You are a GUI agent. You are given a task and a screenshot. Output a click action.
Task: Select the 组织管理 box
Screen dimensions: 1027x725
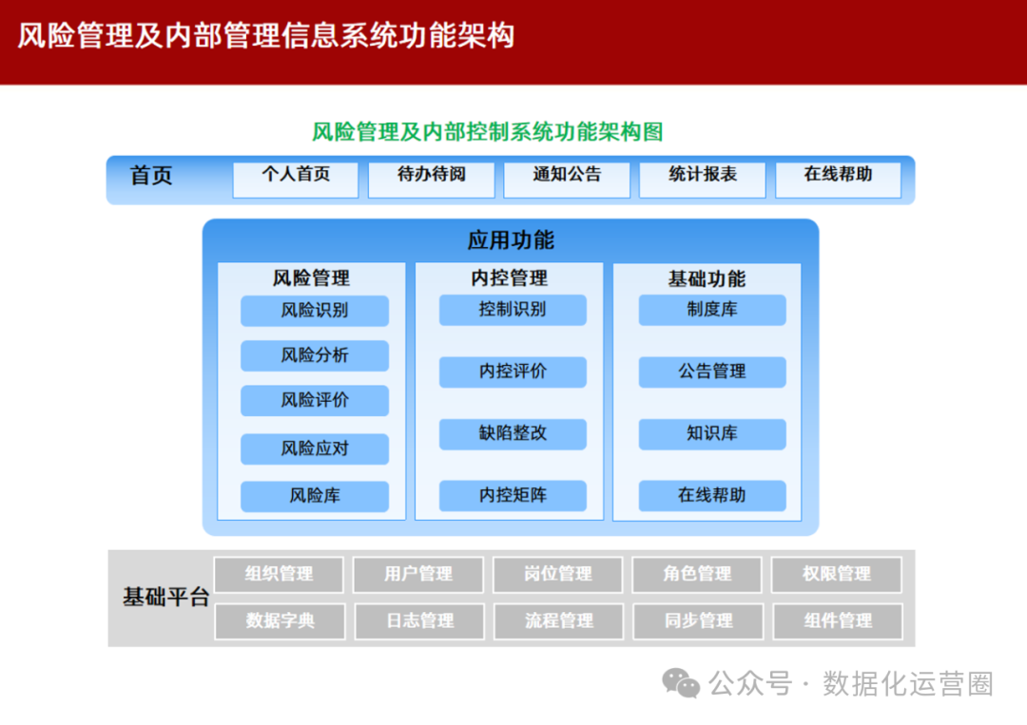tap(279, 575)
